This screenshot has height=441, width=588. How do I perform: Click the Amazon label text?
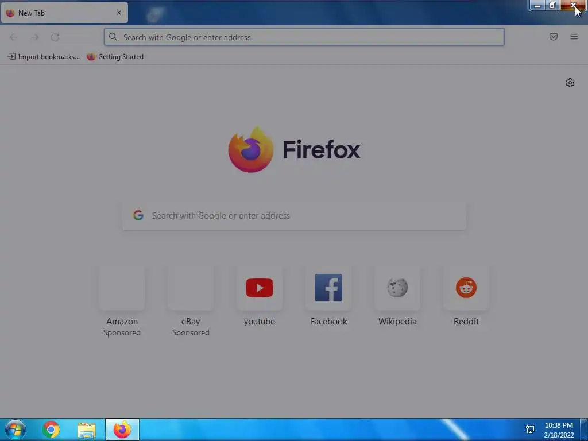(x=122, y=322)
